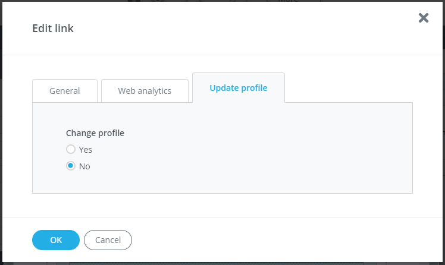The image size is (445, 265).
Task: Select the Update profile tab
Action: pos(239,88)
